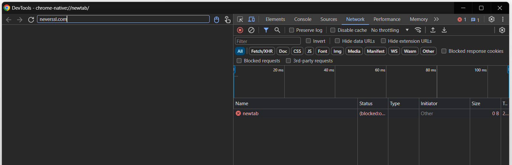The height and width of the screenshot is (165, 512).
Task: Click the (blocked:o... status cell
Action: click(x=373, y=114)
